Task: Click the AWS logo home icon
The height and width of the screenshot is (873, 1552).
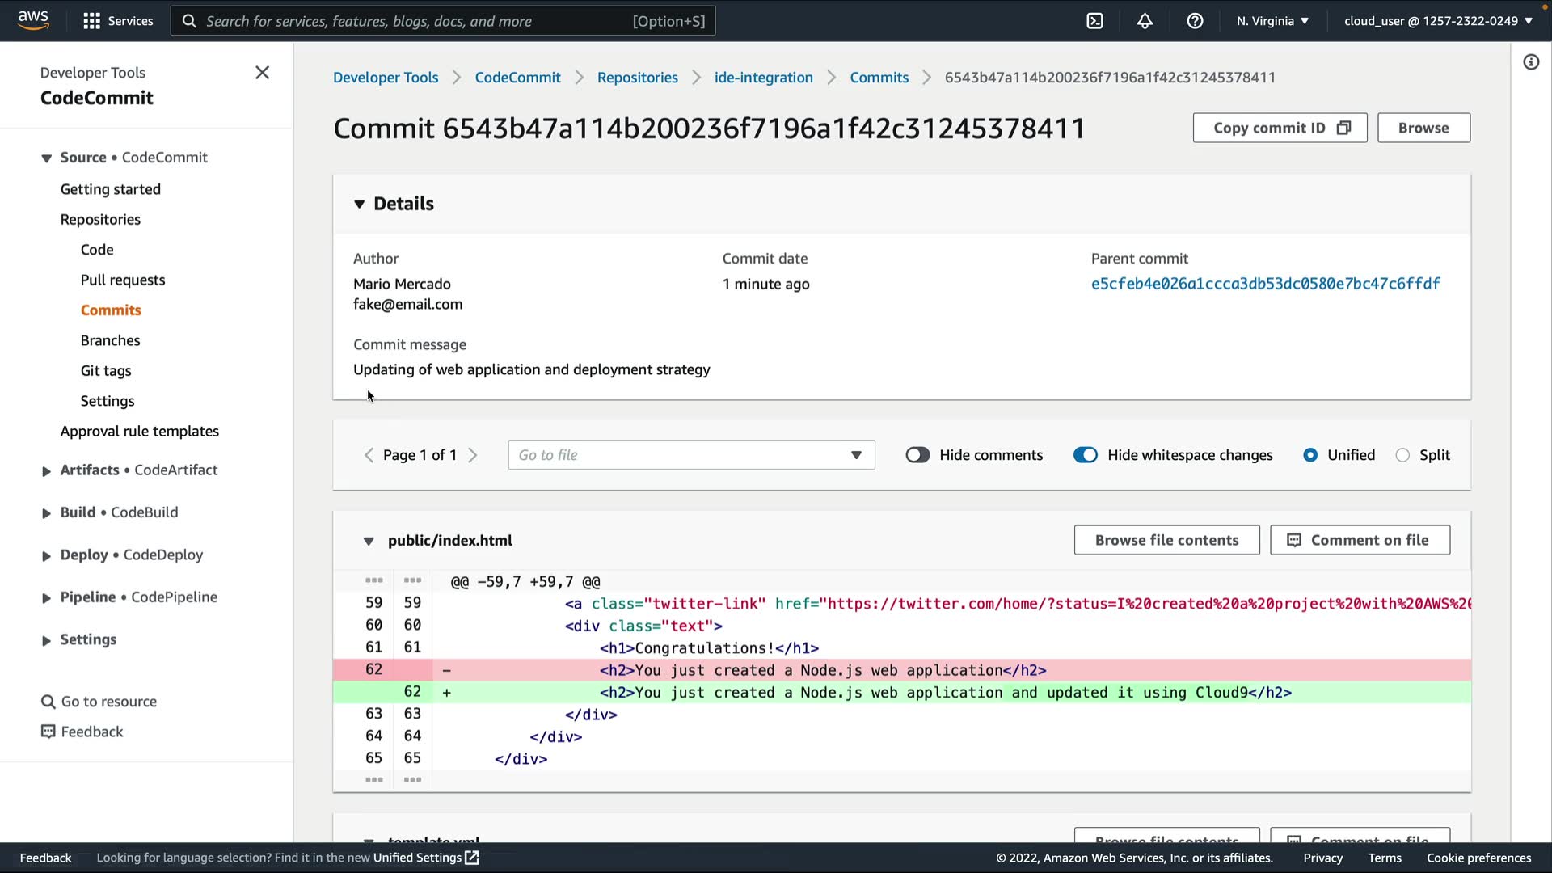Action: click(x=33, y=20)
